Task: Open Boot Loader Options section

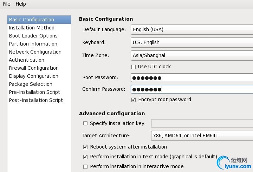Action: 33,36
